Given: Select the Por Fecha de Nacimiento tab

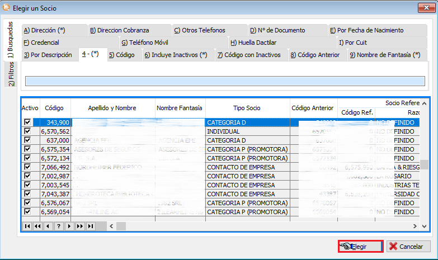Looking at the screenshot, I should point(366,30).
